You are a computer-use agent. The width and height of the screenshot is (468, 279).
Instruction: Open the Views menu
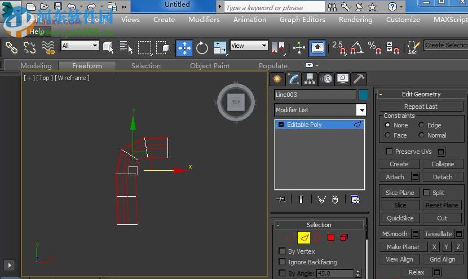130,19
